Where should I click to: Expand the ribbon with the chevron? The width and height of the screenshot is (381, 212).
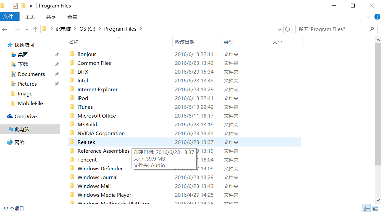pyautogui.click(x=369, y=17)
